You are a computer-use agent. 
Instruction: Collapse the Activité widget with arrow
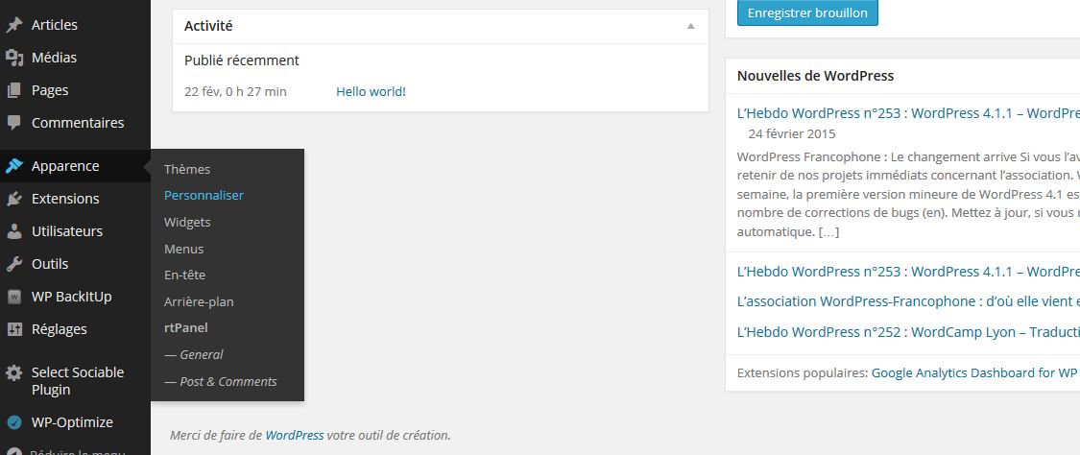pos(690,26)
